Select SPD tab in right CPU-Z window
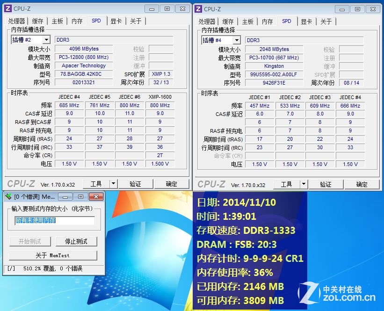 pyautogui.click(x=287, y=22)
